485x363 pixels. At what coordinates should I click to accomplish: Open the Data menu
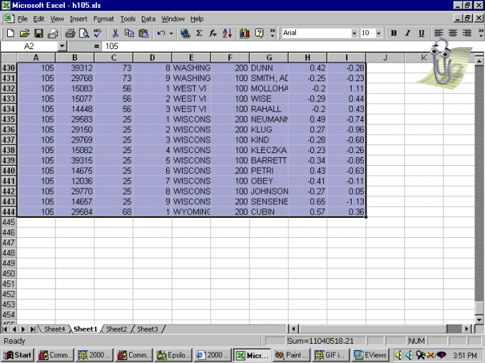click(x=148, y=19)
